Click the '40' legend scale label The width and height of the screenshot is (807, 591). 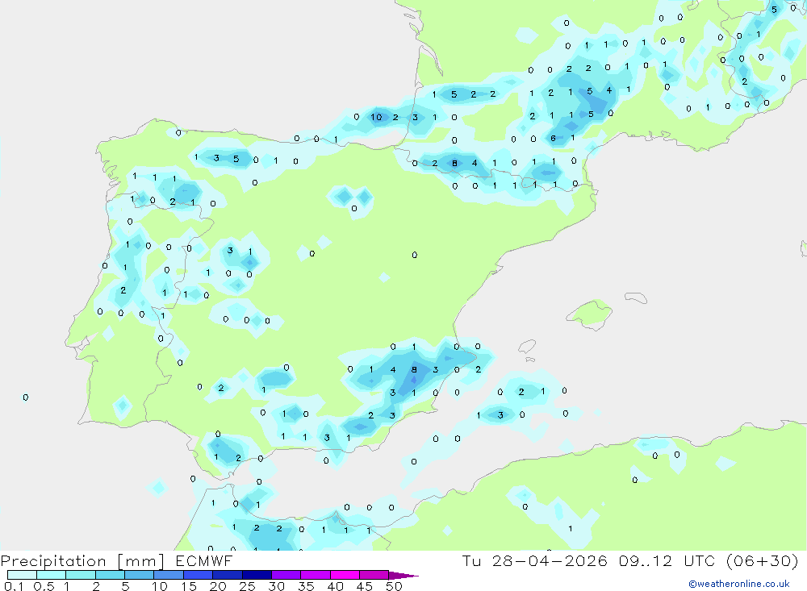click(335, 586)
